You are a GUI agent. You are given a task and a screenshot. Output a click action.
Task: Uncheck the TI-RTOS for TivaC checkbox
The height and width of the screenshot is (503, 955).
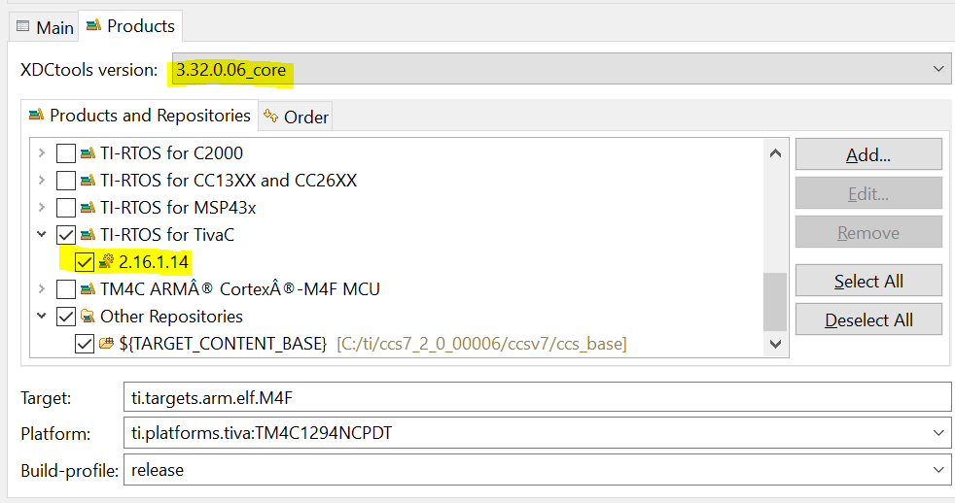[66, 235]
